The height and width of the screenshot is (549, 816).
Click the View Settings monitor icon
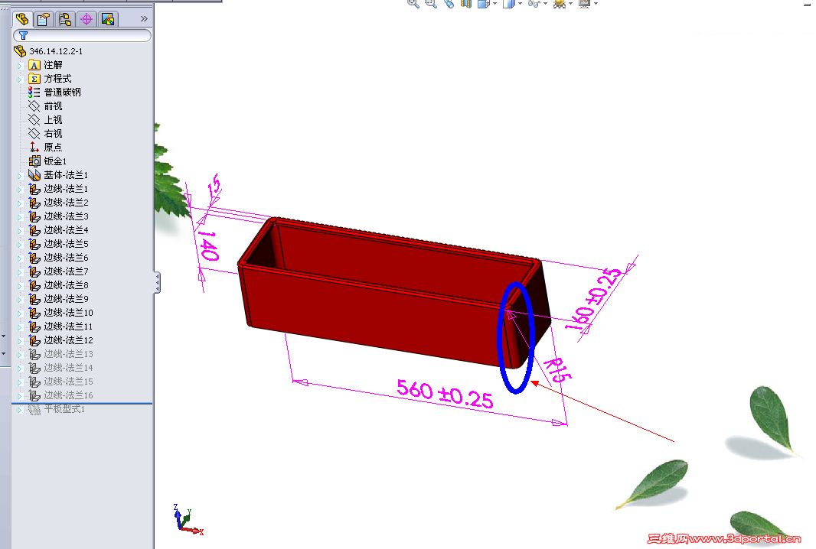click(x=584, y=3)
